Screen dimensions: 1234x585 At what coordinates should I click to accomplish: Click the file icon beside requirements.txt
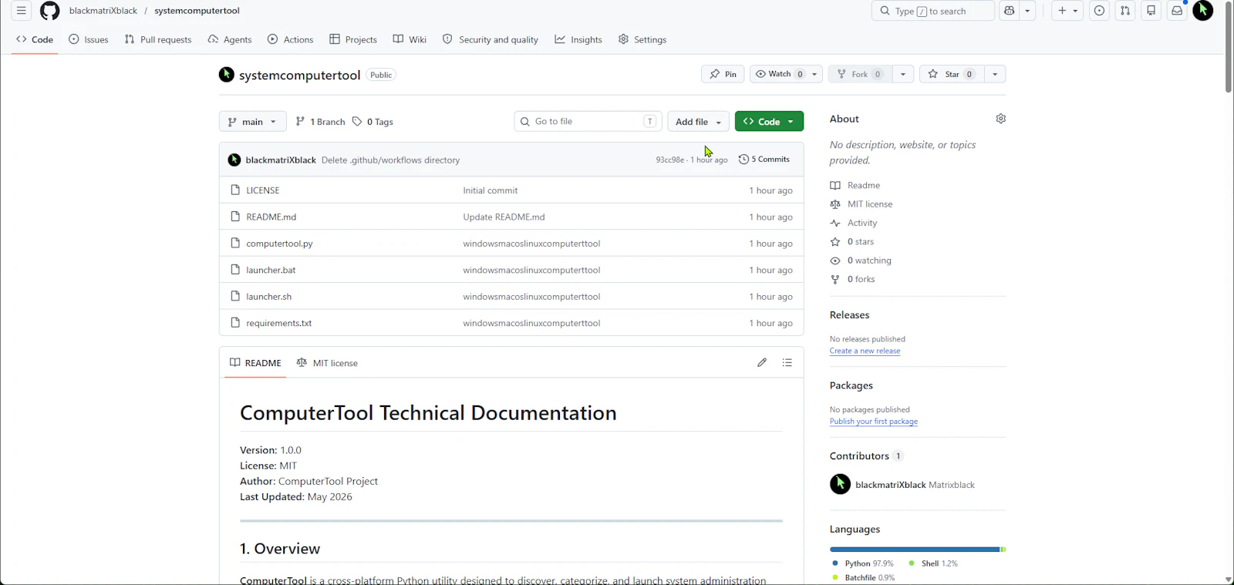pyautogui.click(x=235, y=323)
